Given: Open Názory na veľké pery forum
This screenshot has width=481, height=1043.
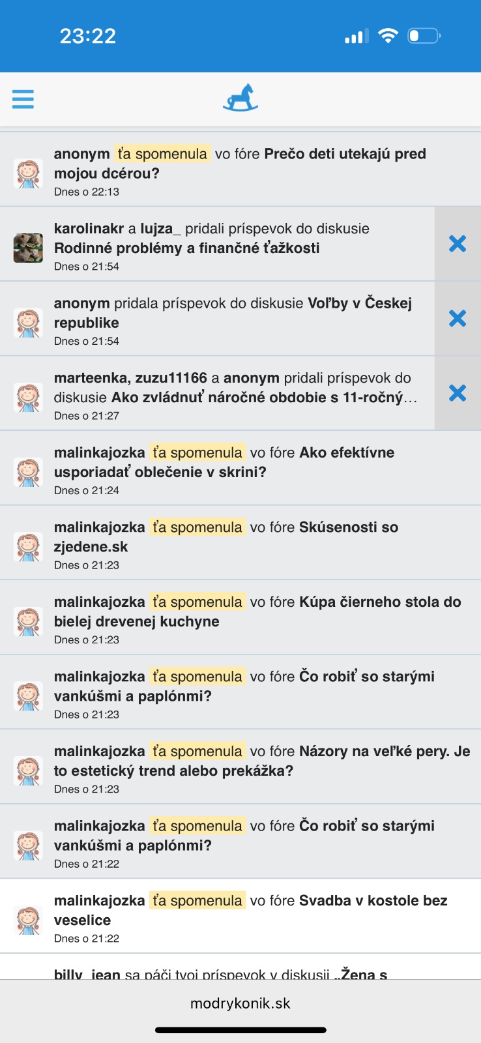Looking at the screenshot, I should (x=384, y=752).
